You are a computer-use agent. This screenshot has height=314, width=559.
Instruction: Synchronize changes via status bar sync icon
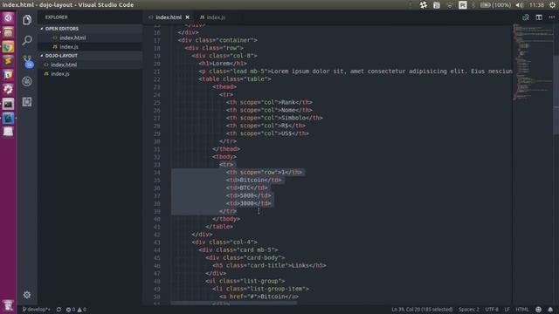coord(59,310)
